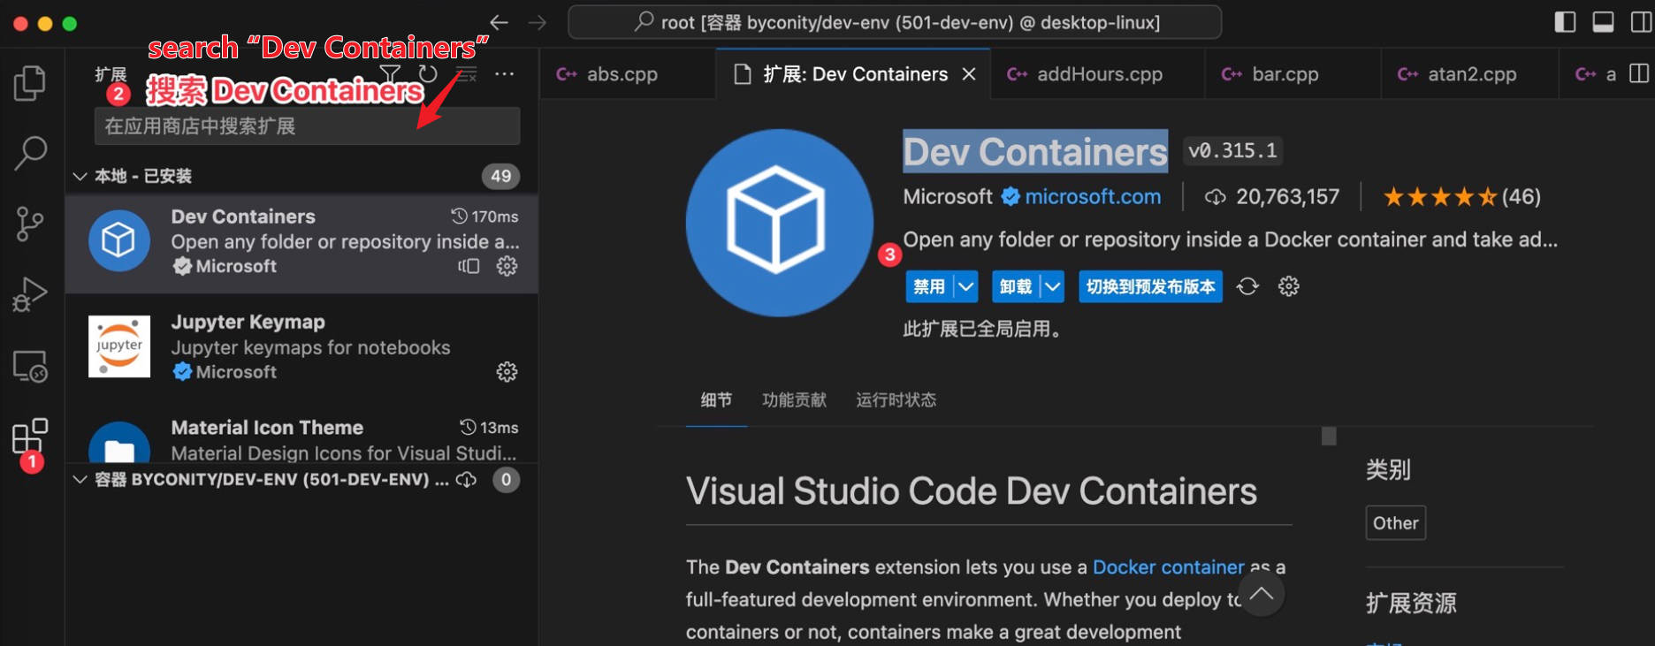The image size is (1655, 646).
Task: Collapse the 本地 - 已安装 section
Action: pos(80,176)
